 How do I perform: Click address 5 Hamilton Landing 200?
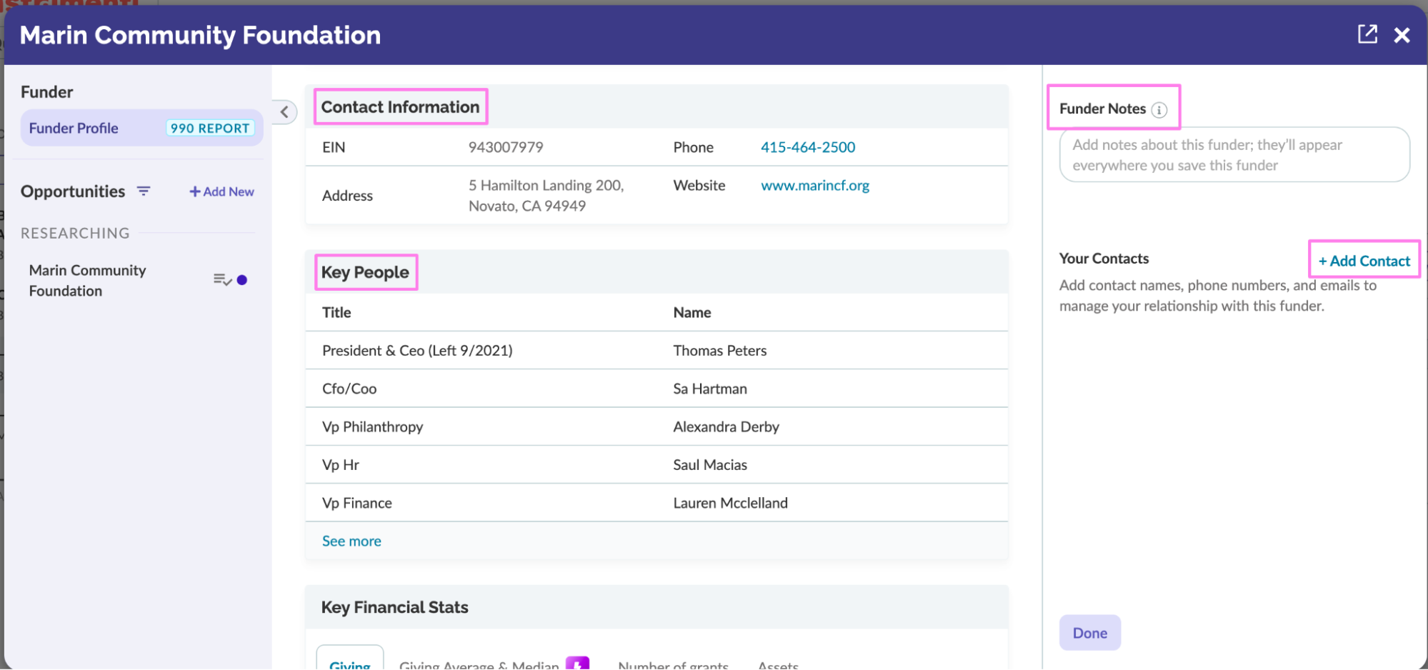[x=546, y=196]
